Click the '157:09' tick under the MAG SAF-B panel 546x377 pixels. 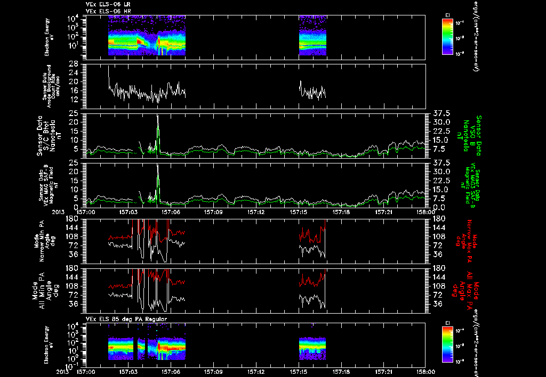click(x=213, y=212)
